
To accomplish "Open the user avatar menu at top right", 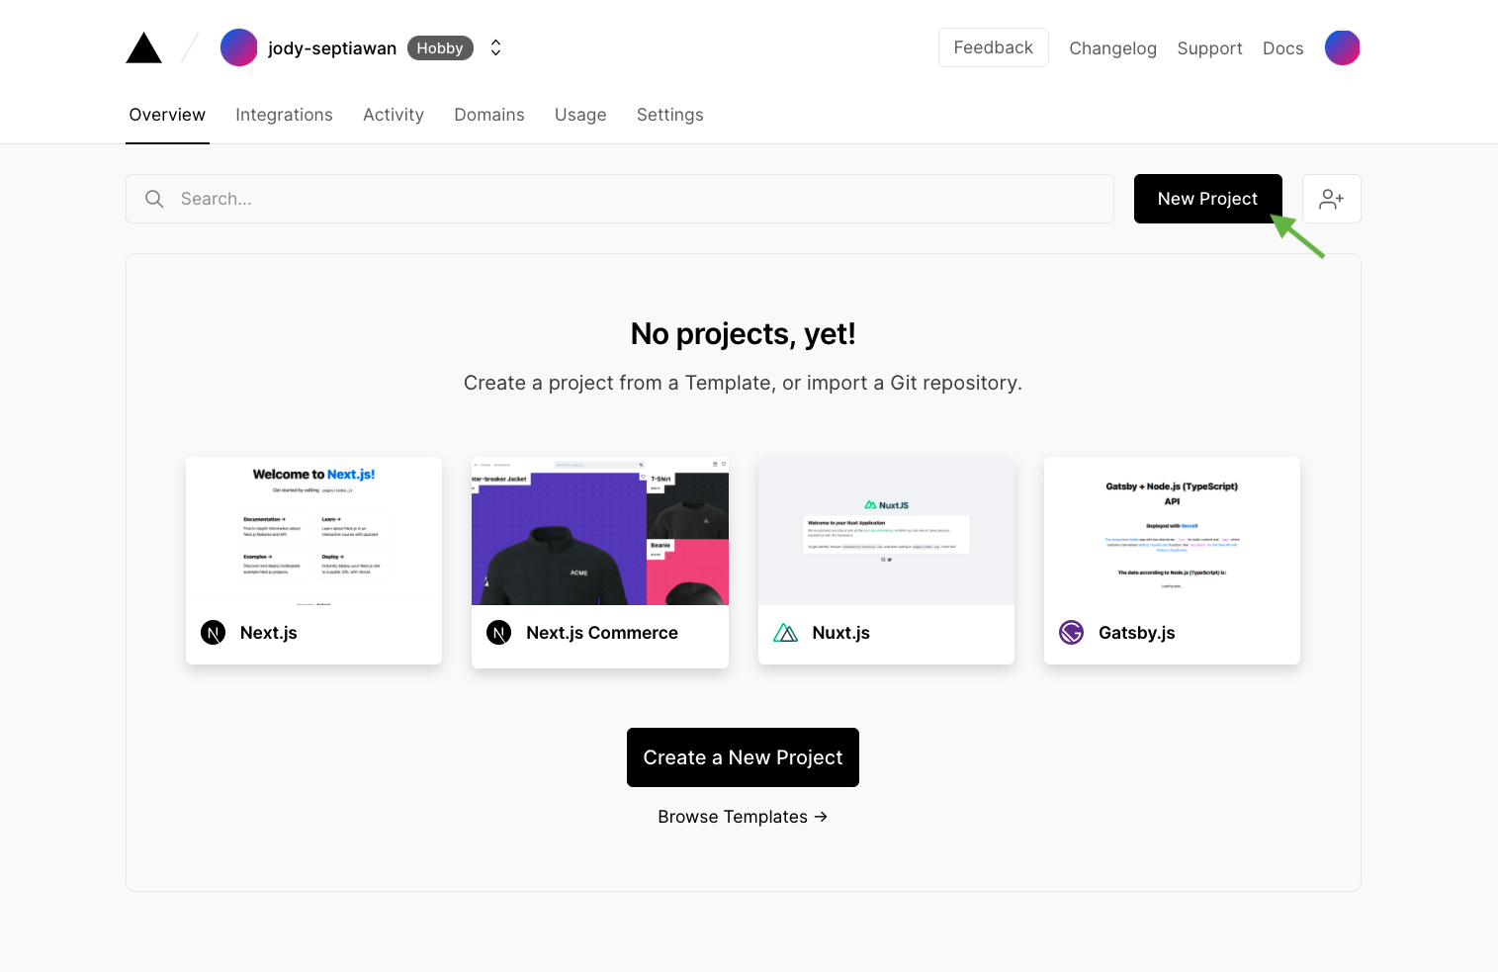I will click(1342, 47).
